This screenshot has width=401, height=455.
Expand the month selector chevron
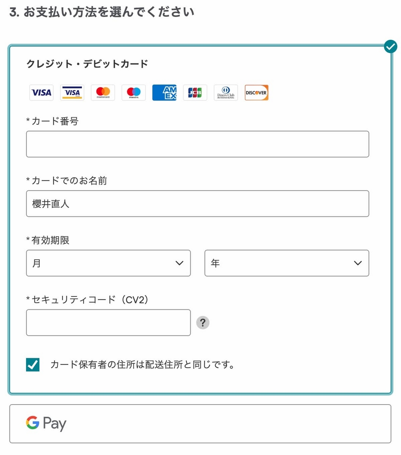click(x=179, y=263)
